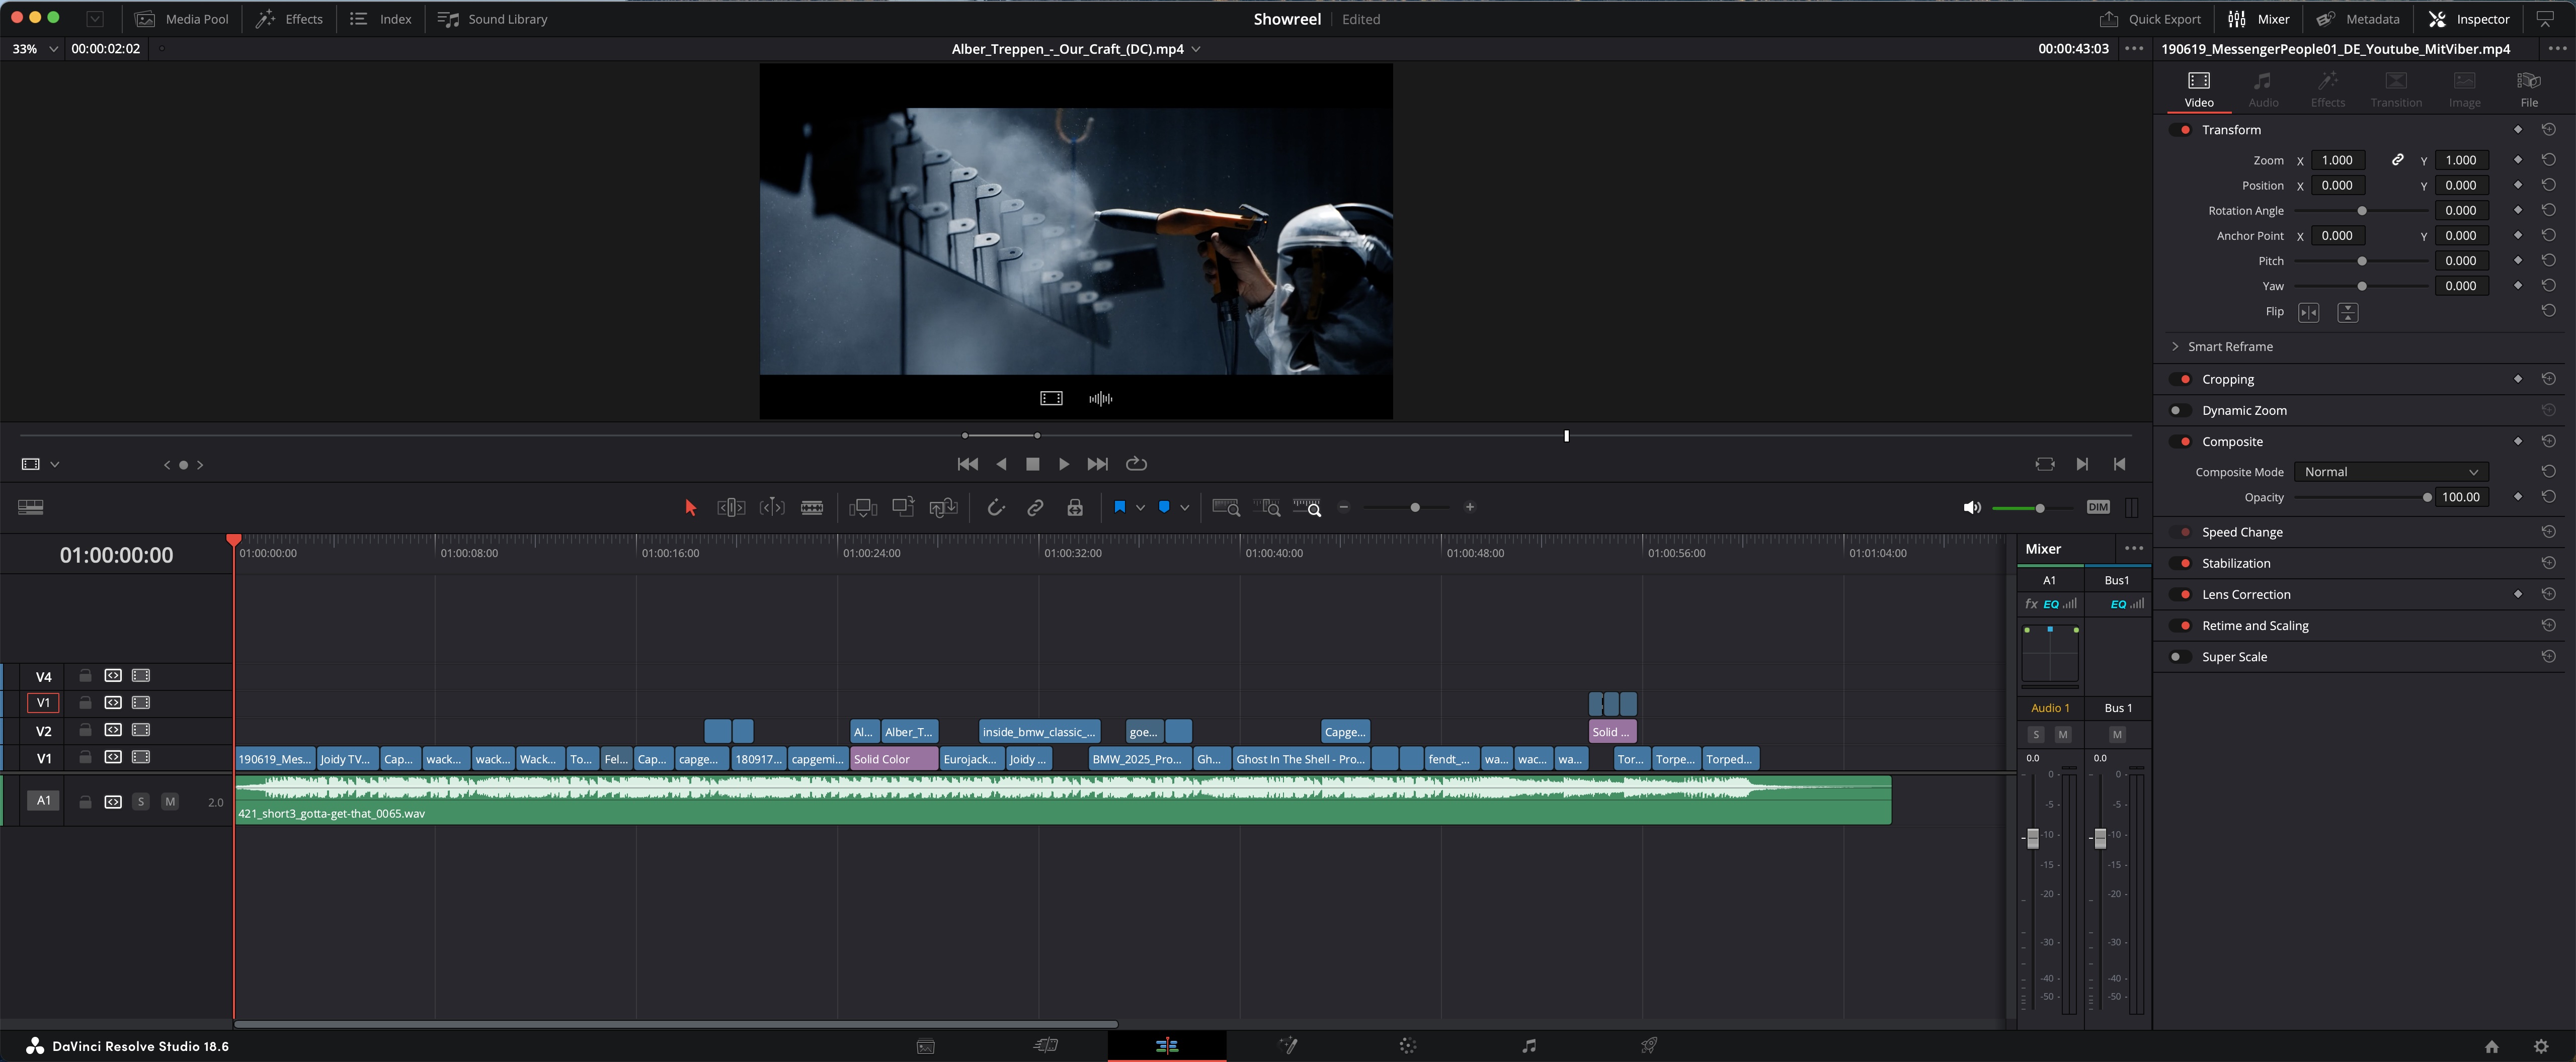Toggle Linked Selection chain icon
Viewport: 2576px width, 1062px height.
point(1035,507)
